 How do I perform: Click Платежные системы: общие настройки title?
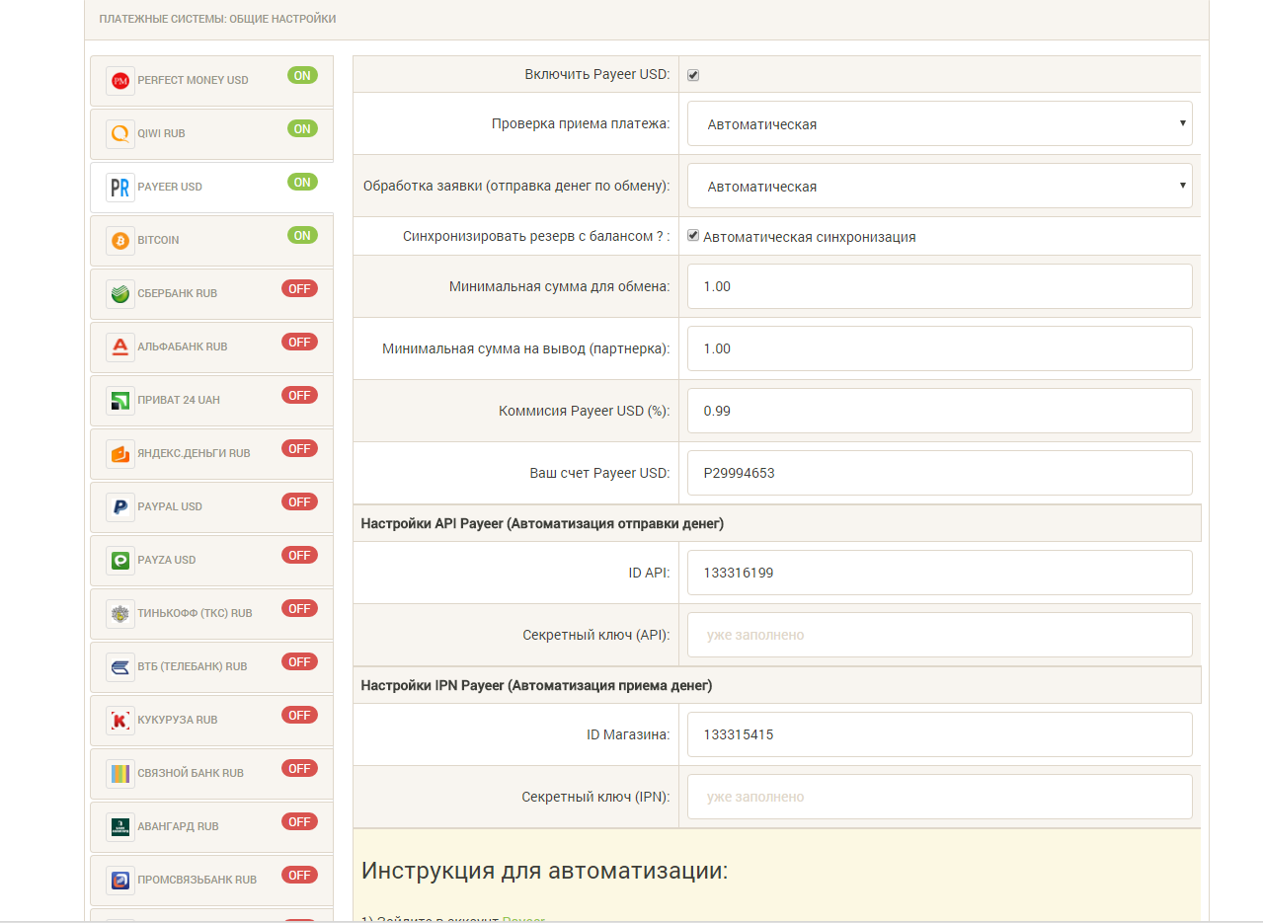pyautogui.click(x=217, y=19)
